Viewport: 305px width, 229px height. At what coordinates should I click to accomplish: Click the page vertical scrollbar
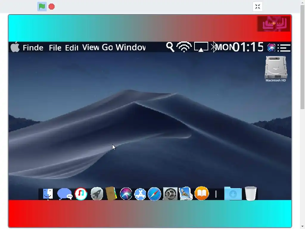[303, 56]
